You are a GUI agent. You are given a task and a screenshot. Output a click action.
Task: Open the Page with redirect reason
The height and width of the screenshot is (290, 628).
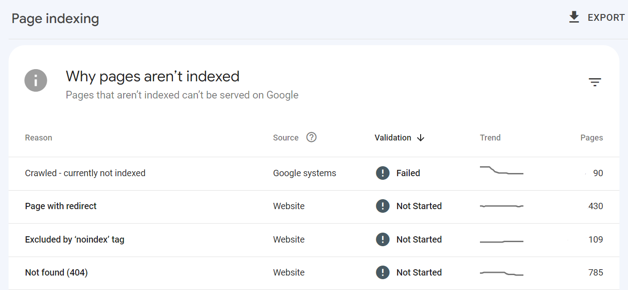click(61, 206)
